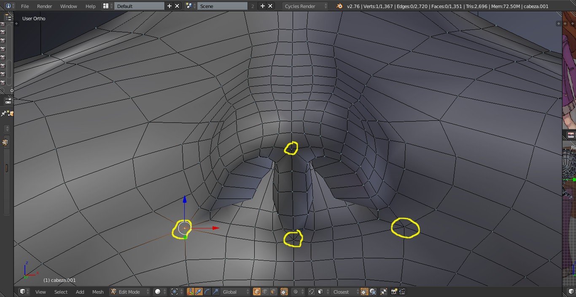Delete the Default screen layout
Image resolution: width=576 pixels, height=297 pixels.
(177, 6)
